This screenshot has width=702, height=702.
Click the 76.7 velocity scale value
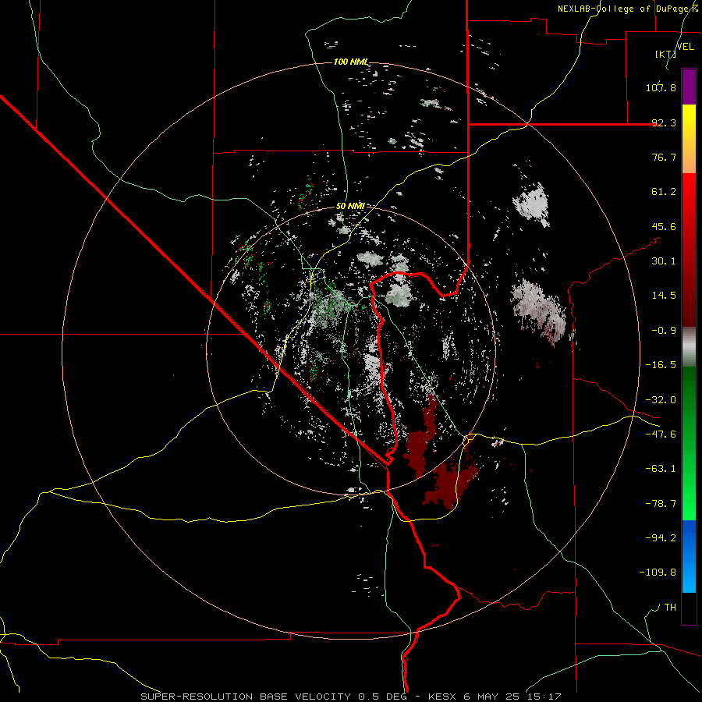click(x=664, y=157)
